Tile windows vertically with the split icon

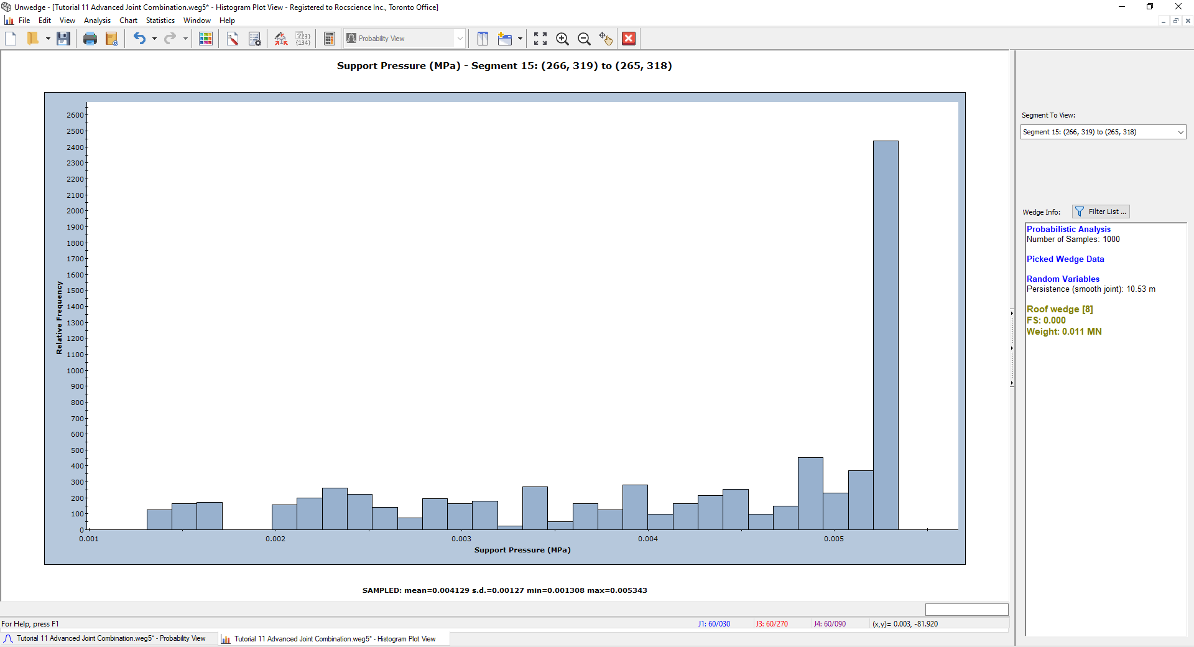tap(483, 39)
